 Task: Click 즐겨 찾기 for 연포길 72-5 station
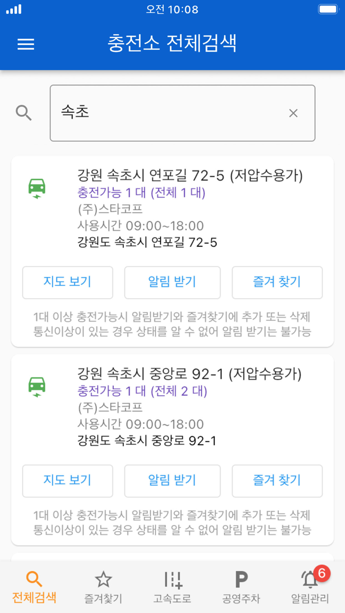click(277, 282)
